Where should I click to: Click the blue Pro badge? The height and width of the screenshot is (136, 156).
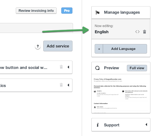(x=67, y=11)
